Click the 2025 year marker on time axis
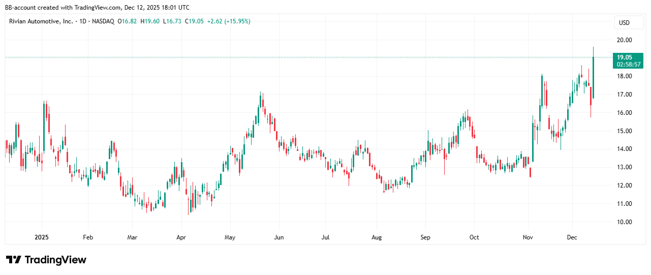651x275 pixels. click(x=41, y=237)
